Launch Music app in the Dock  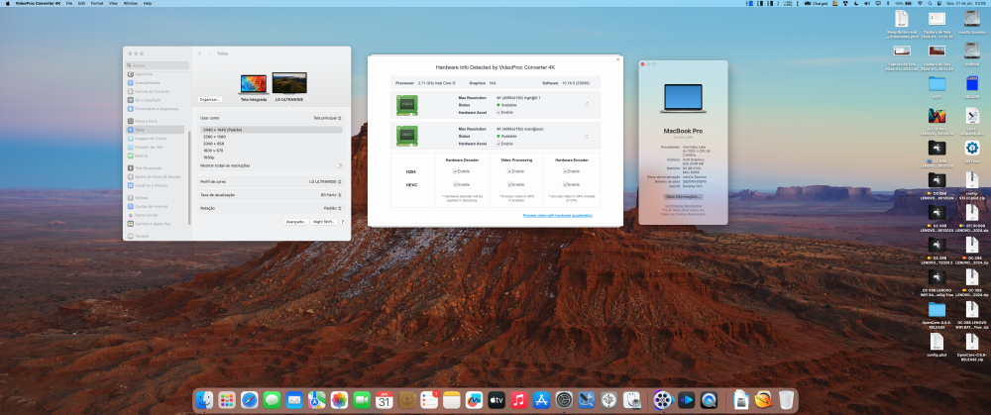pos(519,399)
